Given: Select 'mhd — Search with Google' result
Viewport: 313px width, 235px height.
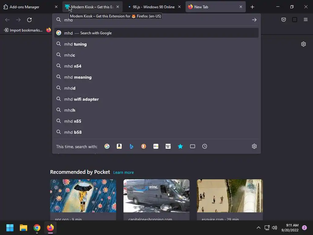Looking at the screenshot, I should click(156, 33).
